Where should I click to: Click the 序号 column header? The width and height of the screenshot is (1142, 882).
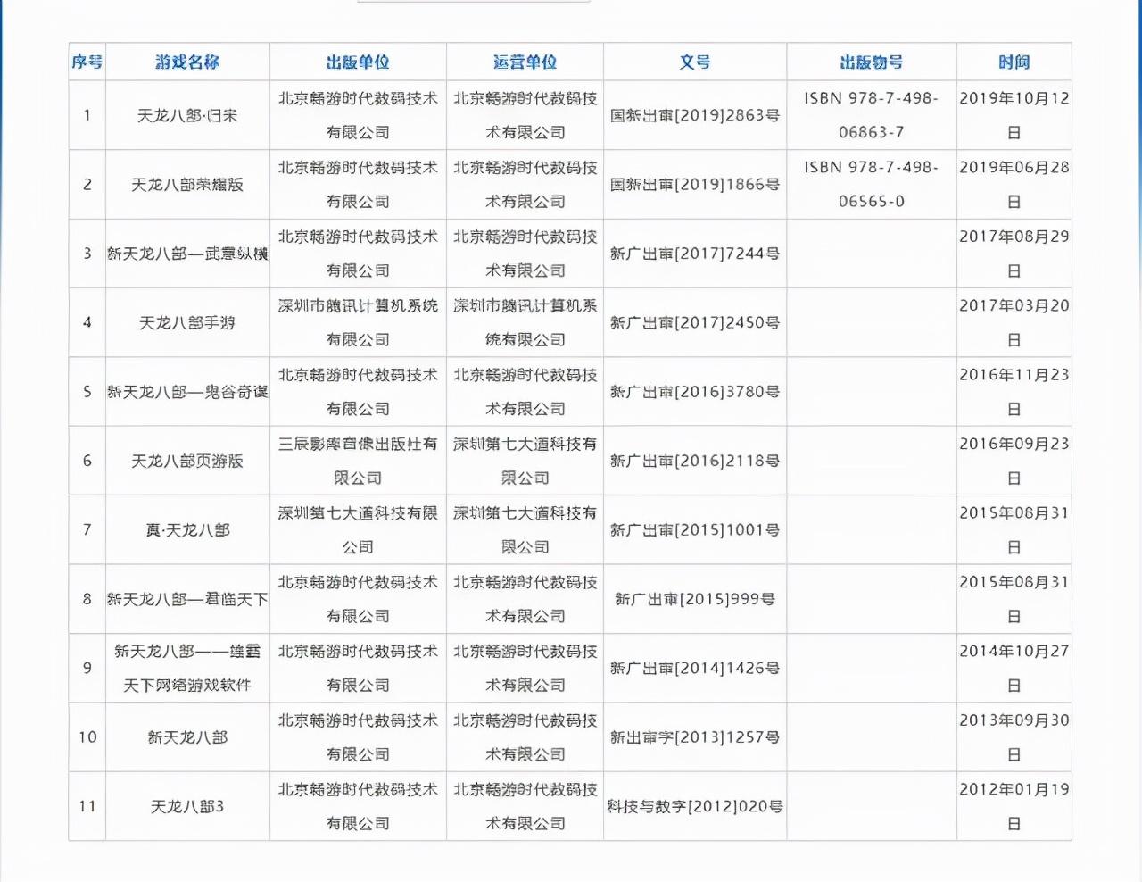87,62
